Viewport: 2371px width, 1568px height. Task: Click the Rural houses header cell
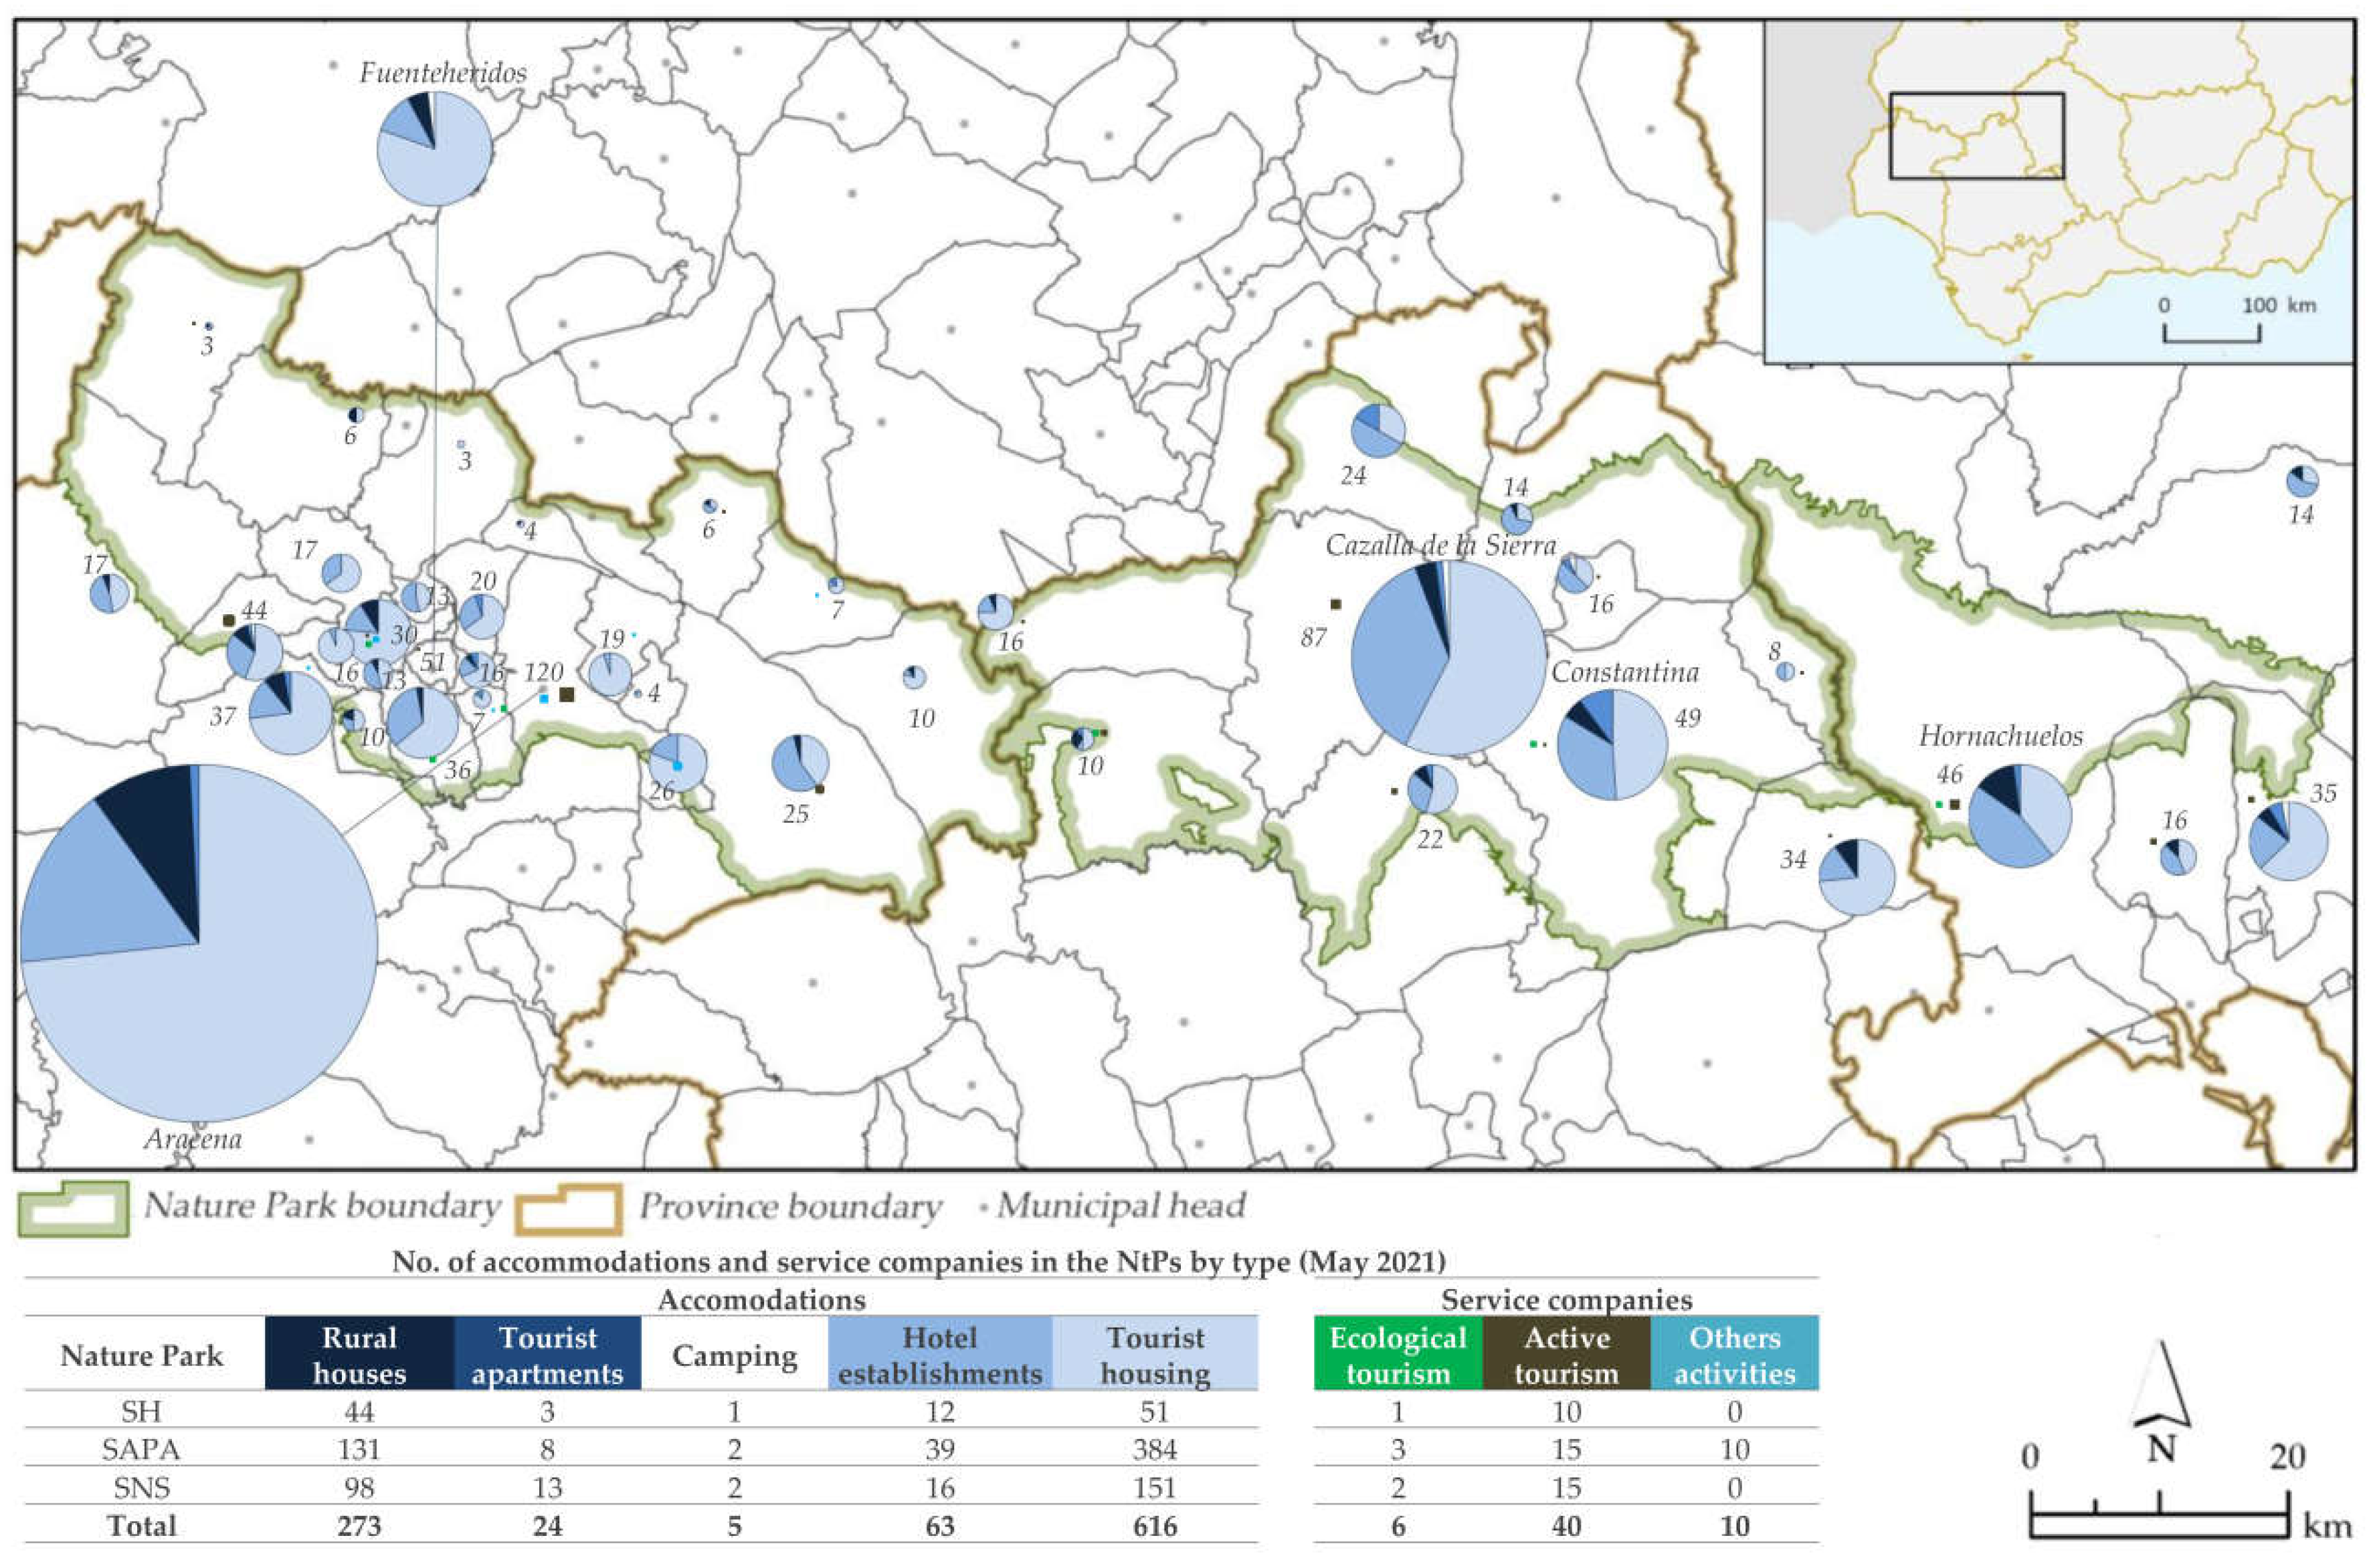point(359,1354)
